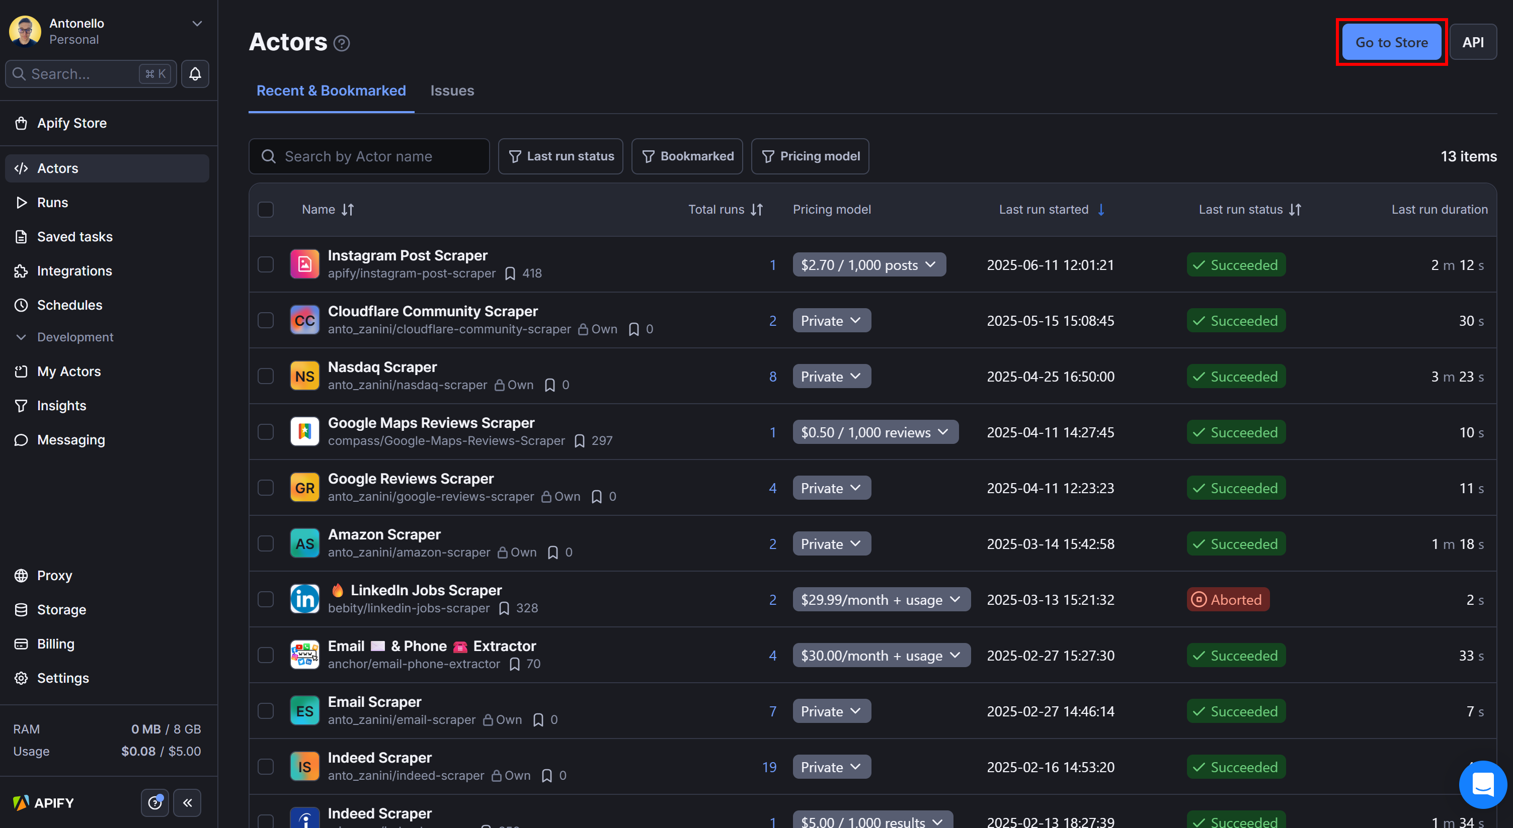1513x828 pixels.
Task: Bookmark the Nasdaq Scraper actor
Action: pos(551,385)
